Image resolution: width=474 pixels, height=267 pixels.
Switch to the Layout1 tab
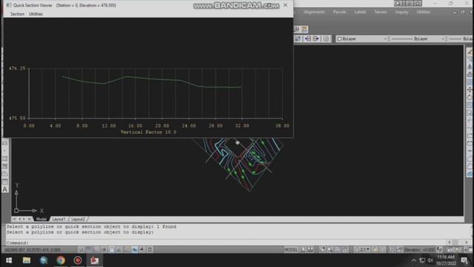pos(59,219)
